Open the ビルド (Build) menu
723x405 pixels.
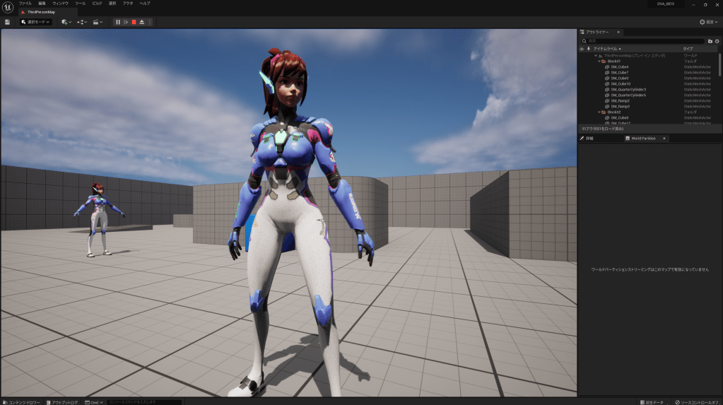coord(97,4)
